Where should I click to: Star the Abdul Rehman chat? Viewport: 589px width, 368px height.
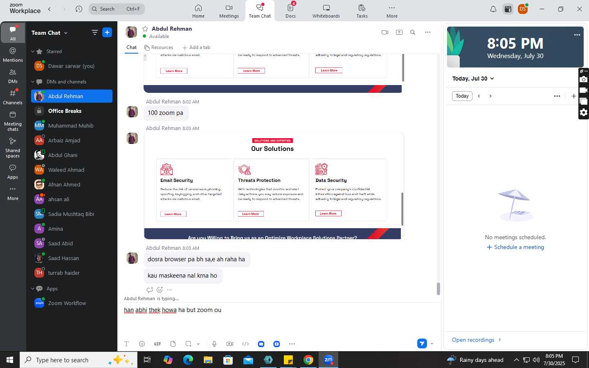pos(145,29)
